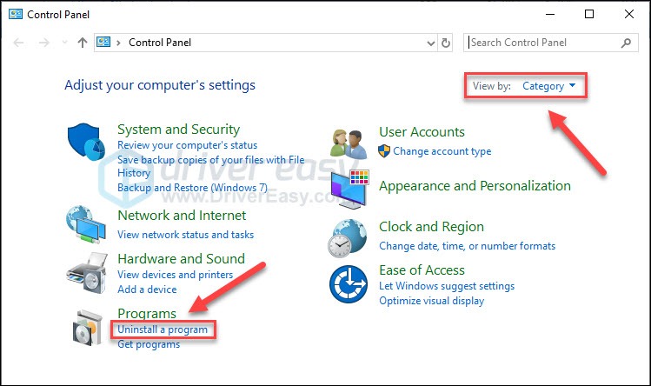Click the Appearance and Personalization monitor icon

pyautogui.click(x=350, y=186)
